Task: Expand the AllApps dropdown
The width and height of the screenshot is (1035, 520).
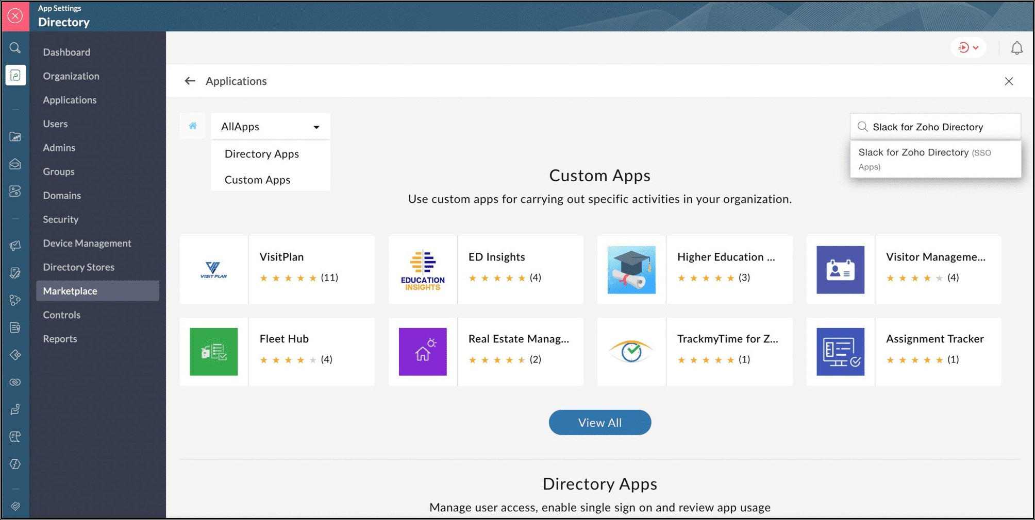Action: coord(271,127)
